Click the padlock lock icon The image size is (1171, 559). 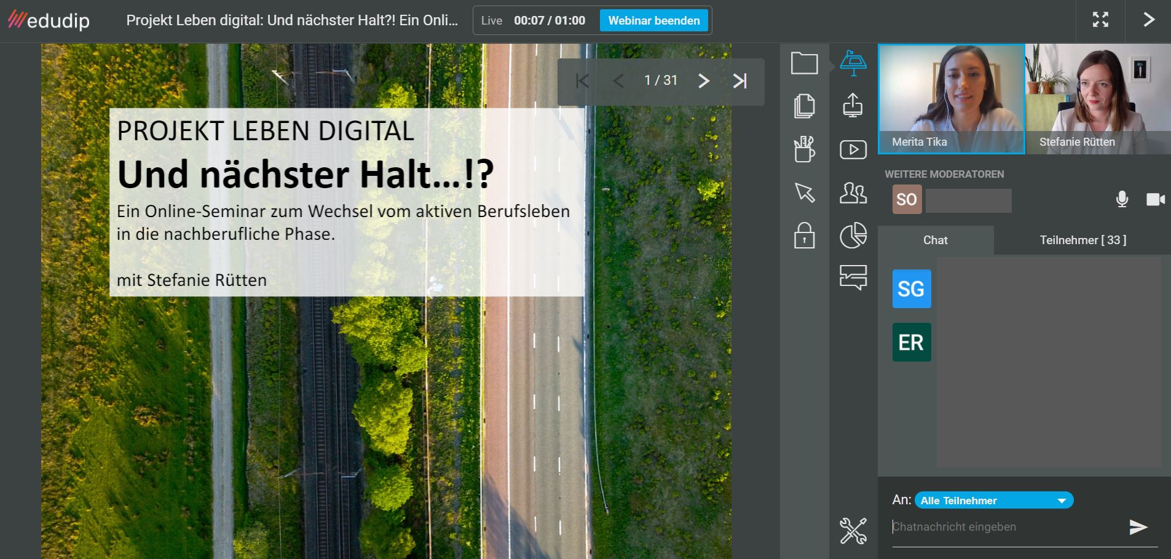pyautogui.click(x=804, y=236)
